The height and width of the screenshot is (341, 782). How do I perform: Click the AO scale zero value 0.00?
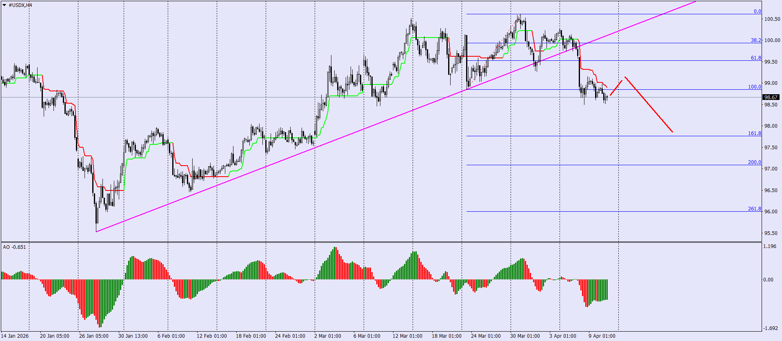pos(769,280)
